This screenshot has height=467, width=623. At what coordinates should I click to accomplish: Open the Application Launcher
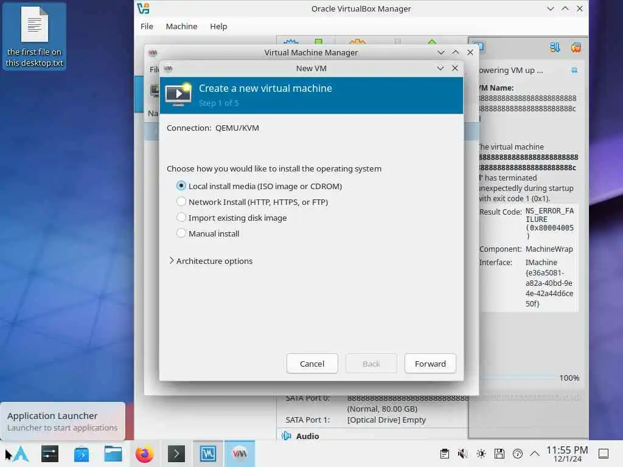point(21,454)
